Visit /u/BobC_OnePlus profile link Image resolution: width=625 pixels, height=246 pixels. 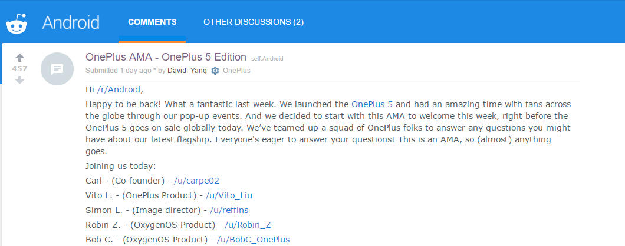tap(253, 240)
